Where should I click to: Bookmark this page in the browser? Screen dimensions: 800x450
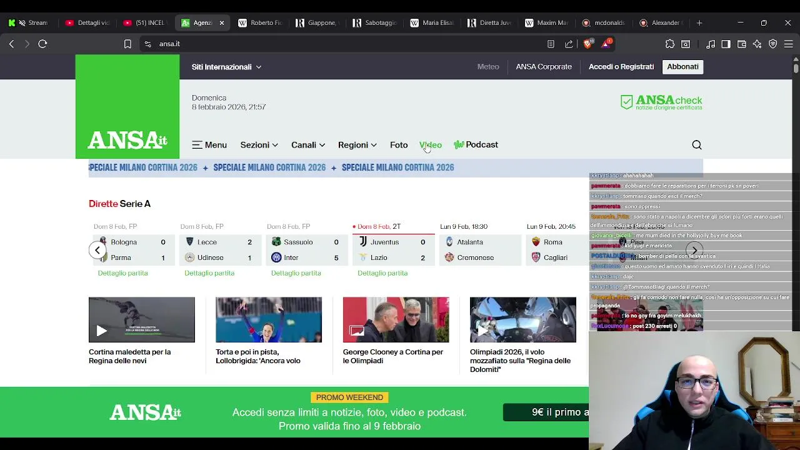pyautogui.click(x=127, y=44)
